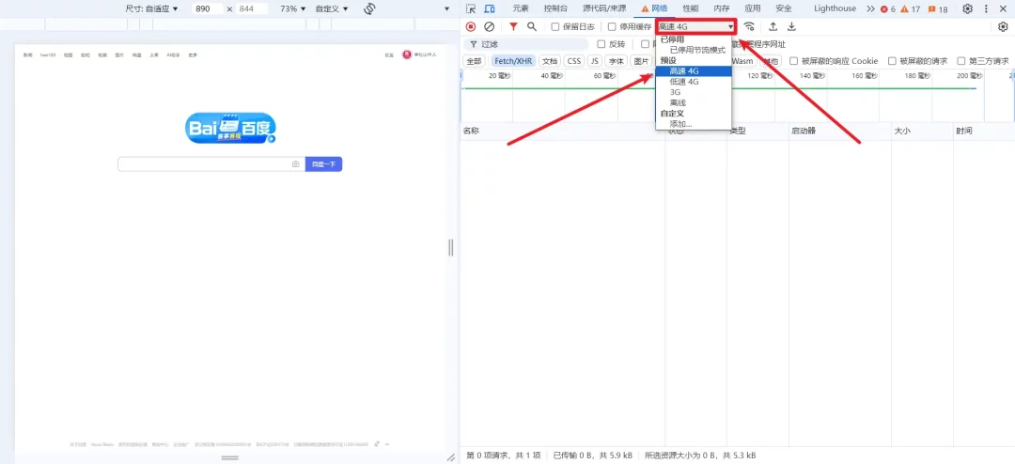Switch to the 应用 tab
1015x464 pixels.
752,8
